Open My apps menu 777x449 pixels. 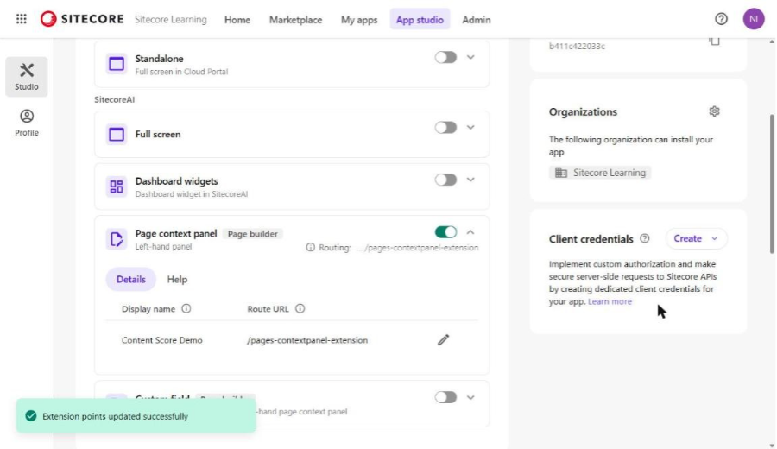pyautogui.click(x=359, y=20)
